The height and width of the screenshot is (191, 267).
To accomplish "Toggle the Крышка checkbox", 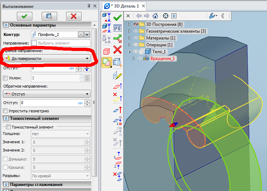I will 5,167.
